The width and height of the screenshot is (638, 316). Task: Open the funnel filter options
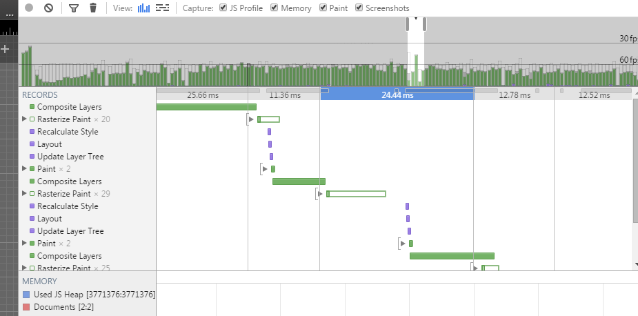(x=74, y=8)
